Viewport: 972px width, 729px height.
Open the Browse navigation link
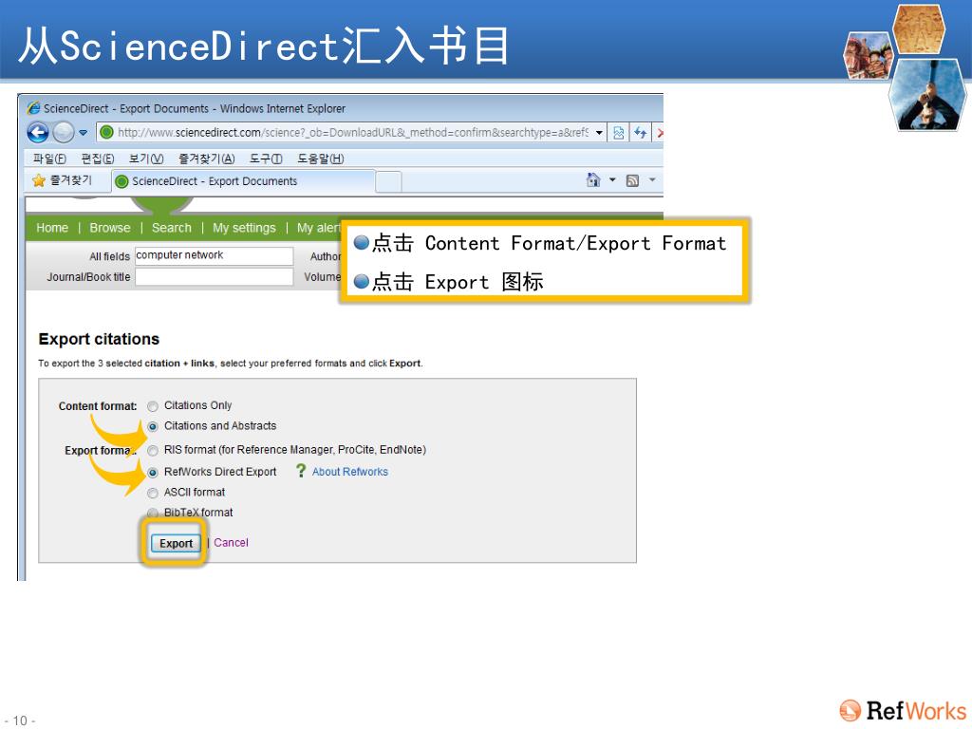(x=110, y=228)
